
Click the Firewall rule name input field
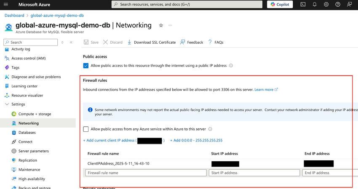tap(146, 173)
